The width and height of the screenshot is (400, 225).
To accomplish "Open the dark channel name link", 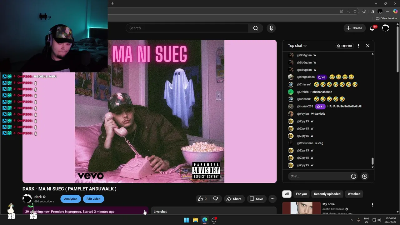I will [38, 197].
